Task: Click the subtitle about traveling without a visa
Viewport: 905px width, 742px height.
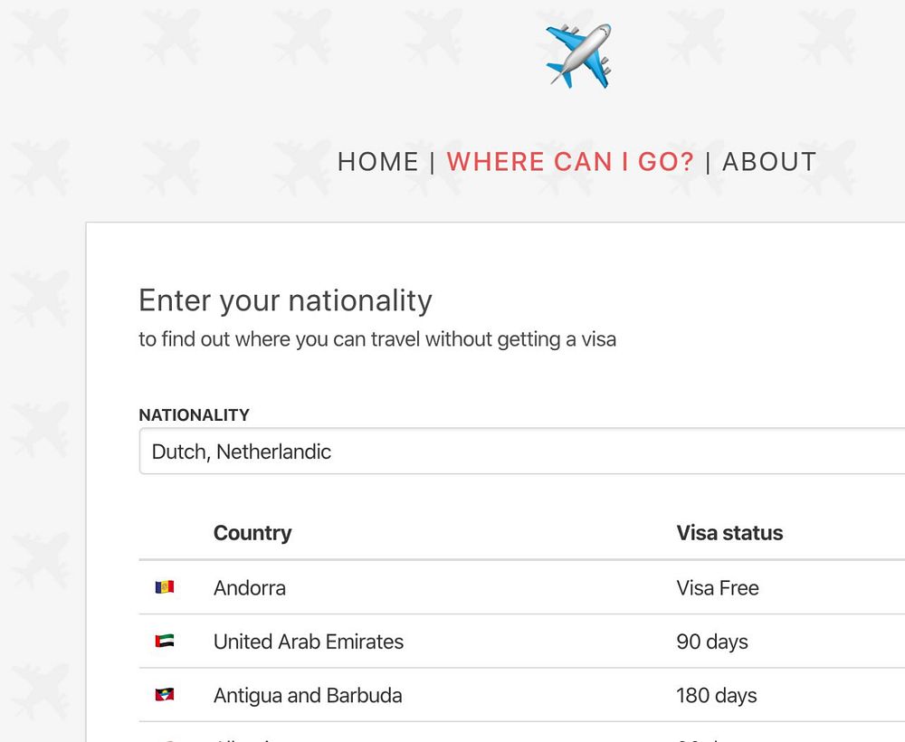Action: pyautogui.click(x=377, y=340)
